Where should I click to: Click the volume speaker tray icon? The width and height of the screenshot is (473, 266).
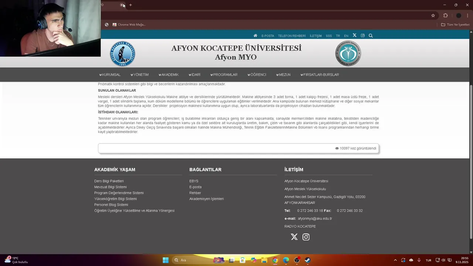pyautogui.click(x=443, y=260)
